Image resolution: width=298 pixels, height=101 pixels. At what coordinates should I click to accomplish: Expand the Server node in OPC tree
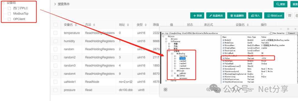(x=166, y=81)
